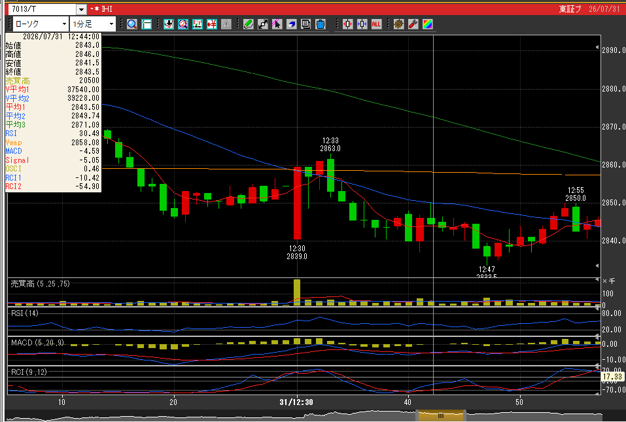Click the 12:33 2863.0 high annotation
Screen dimensions: 626x422
click(x=330, y=145)
